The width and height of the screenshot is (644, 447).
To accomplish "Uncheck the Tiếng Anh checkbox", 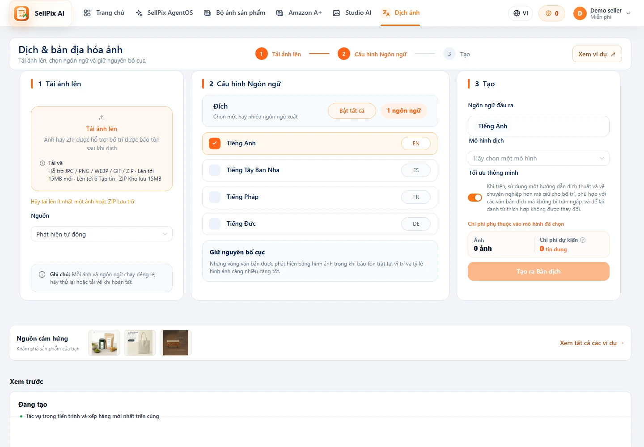I will (x=215, y=143).
